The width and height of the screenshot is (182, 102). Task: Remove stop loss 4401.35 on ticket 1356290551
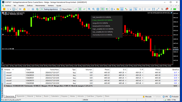click(126, 78)
